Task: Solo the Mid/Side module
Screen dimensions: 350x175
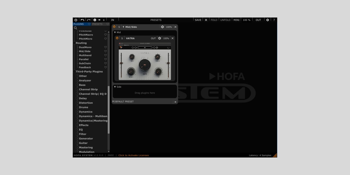Action: (119, 27)
